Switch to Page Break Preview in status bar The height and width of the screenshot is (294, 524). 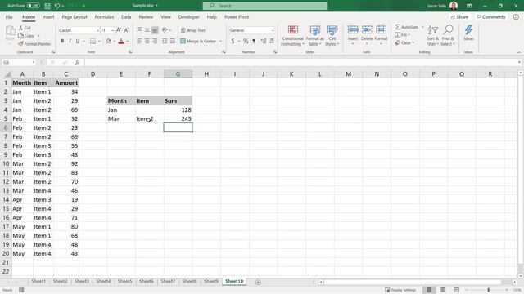click(457, 290)
